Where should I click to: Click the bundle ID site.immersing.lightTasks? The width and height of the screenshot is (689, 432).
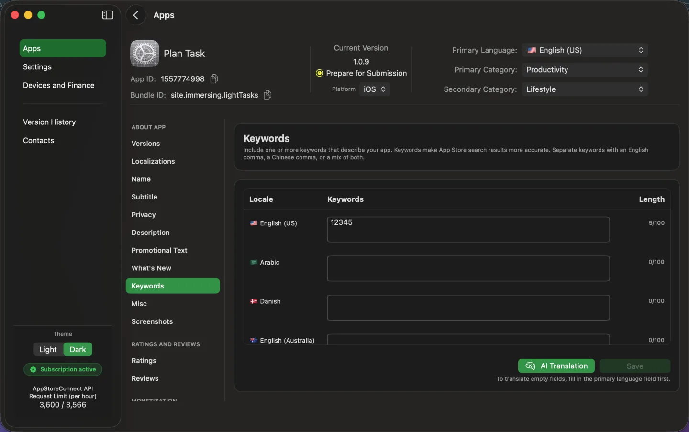(214, 95)
